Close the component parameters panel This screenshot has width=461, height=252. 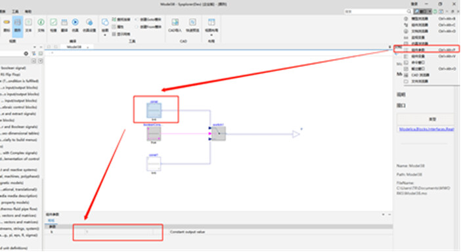tap(389, 215)
